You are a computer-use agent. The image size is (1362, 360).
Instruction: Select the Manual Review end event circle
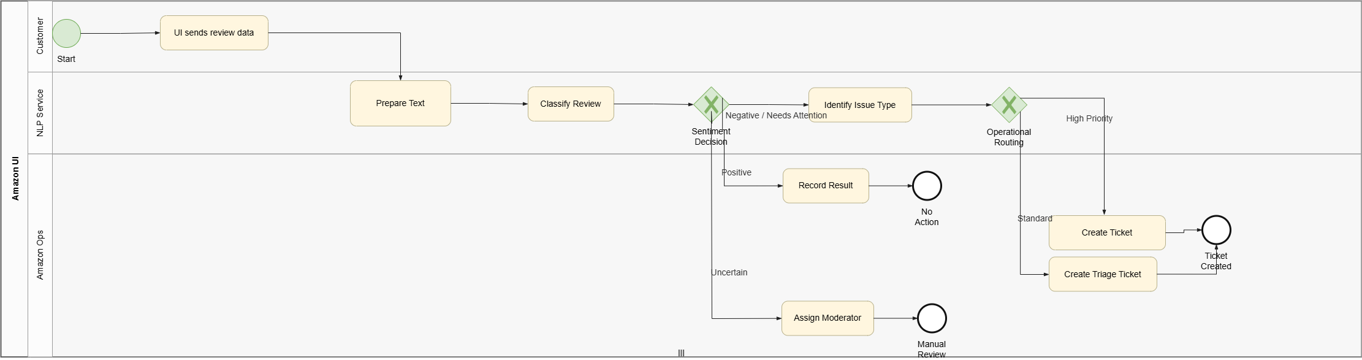coord(931,318)
